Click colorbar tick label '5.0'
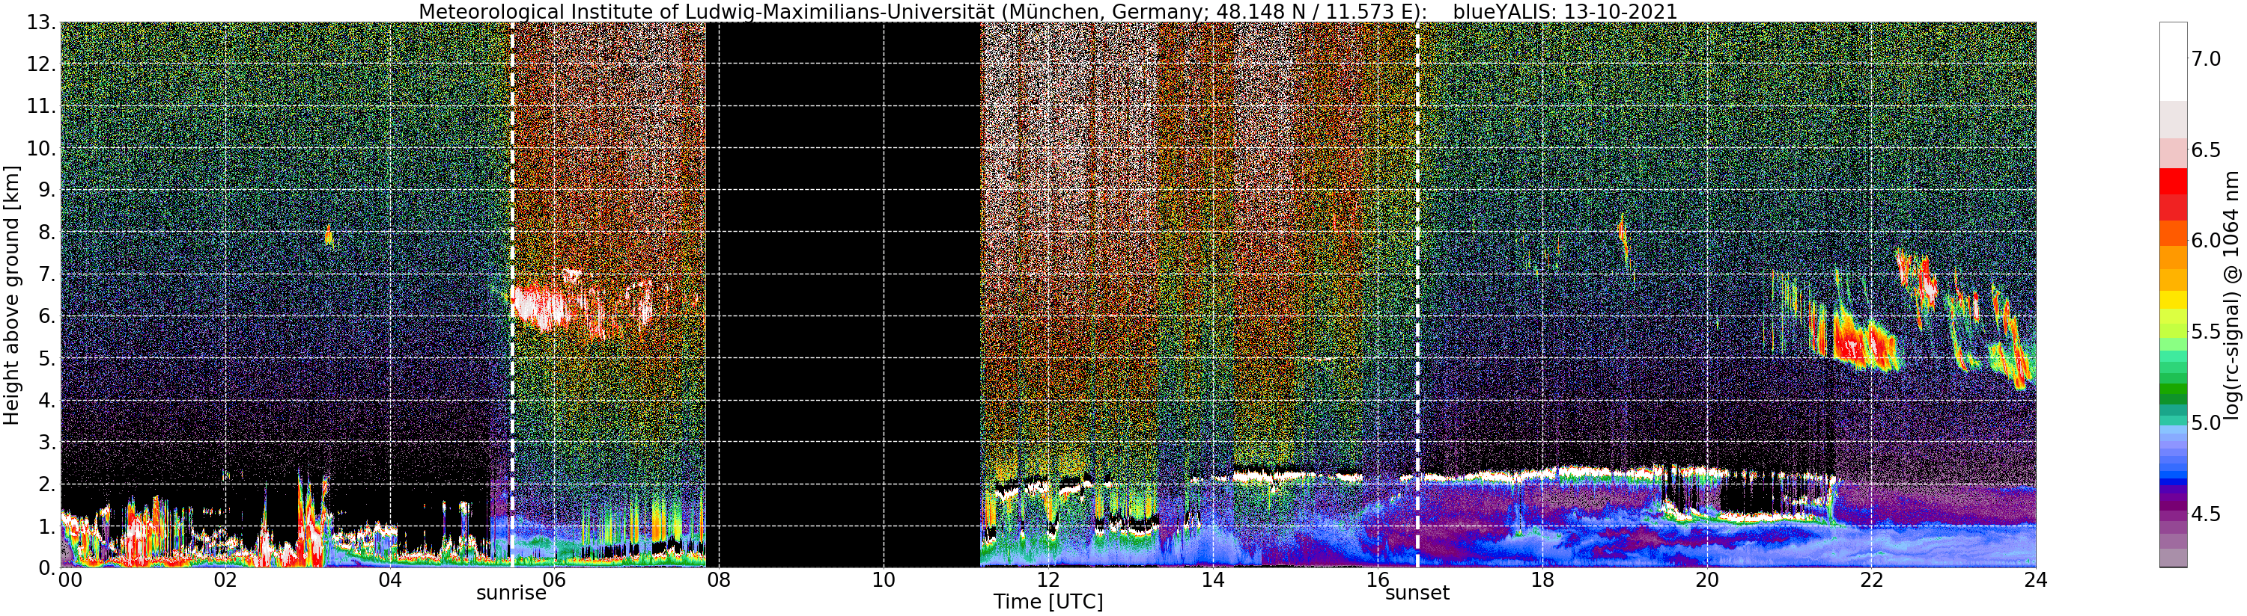The image size is (2247, 616). [2206, 422]
